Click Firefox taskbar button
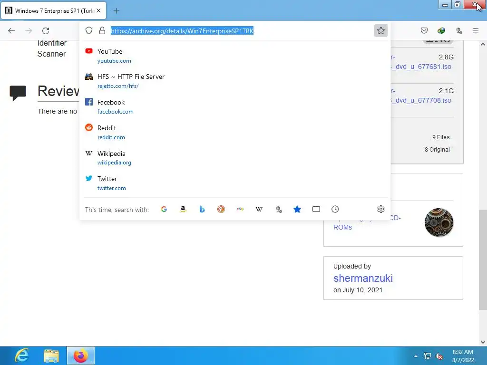487x365 pixels. 81,355
